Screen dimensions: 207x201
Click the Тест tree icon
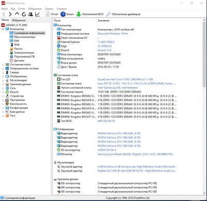coord(7,116)
